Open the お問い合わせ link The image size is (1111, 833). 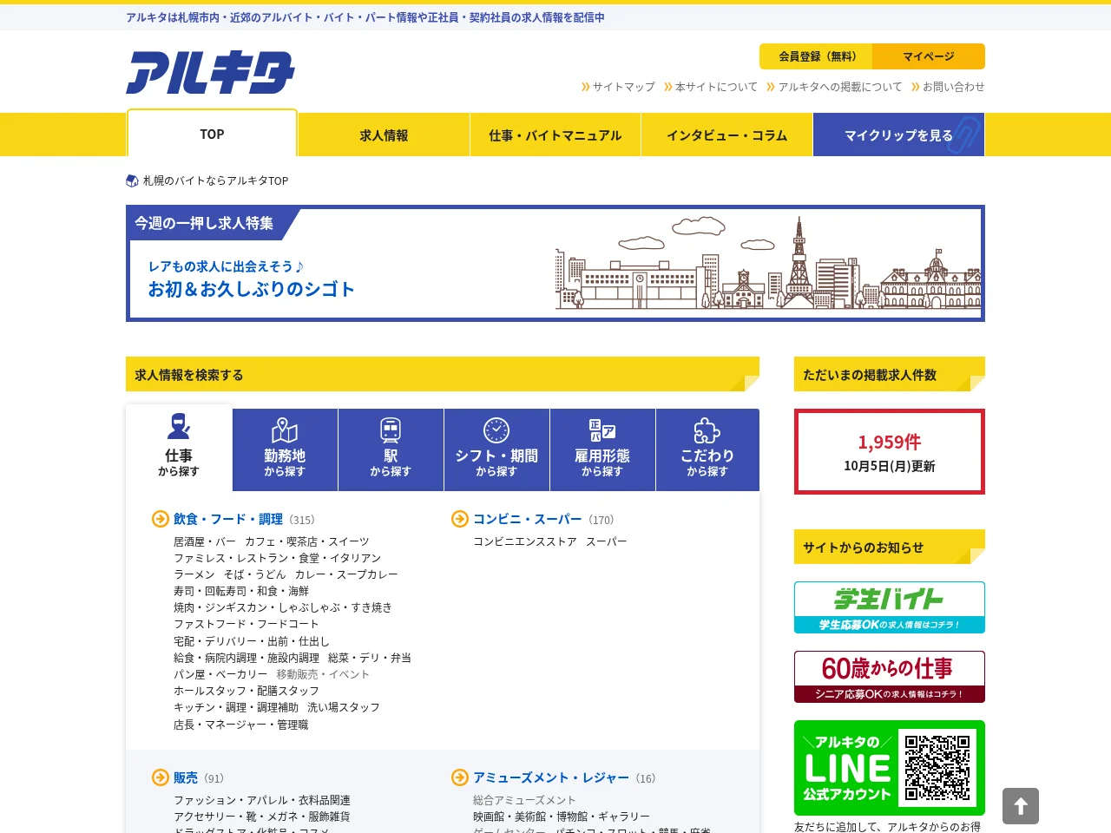pyautogui.click(x=948, y=87)
